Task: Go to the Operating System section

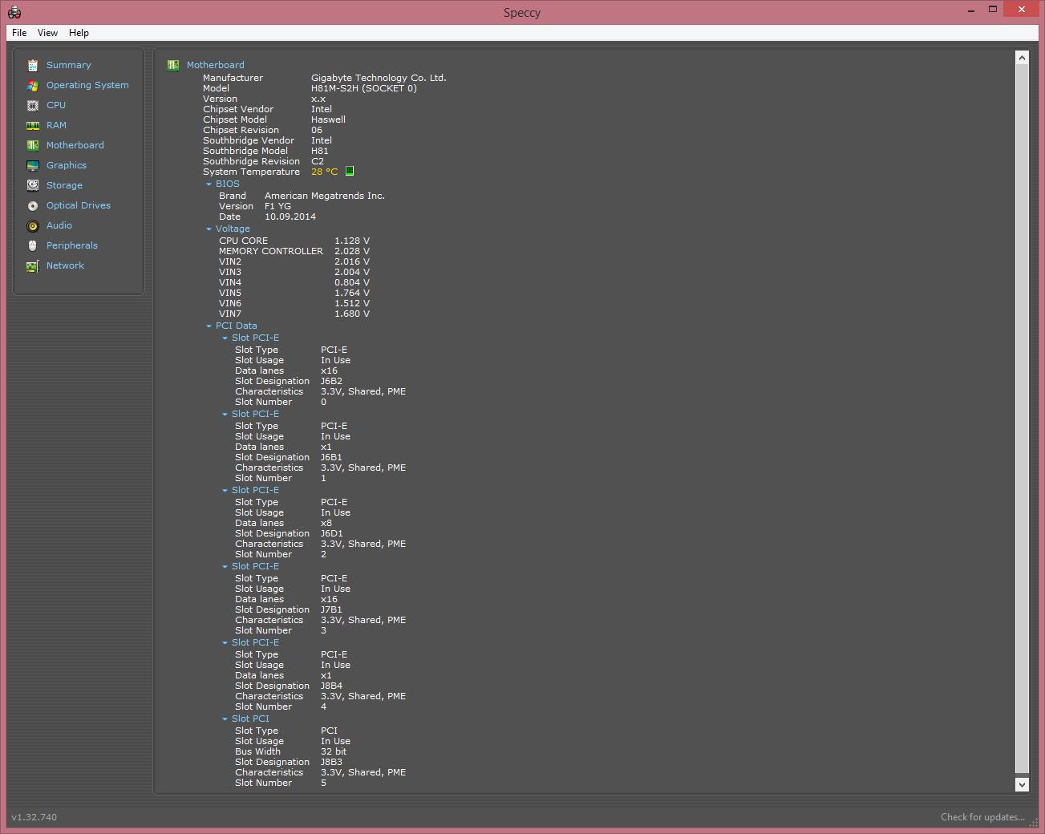Action: 87,85
